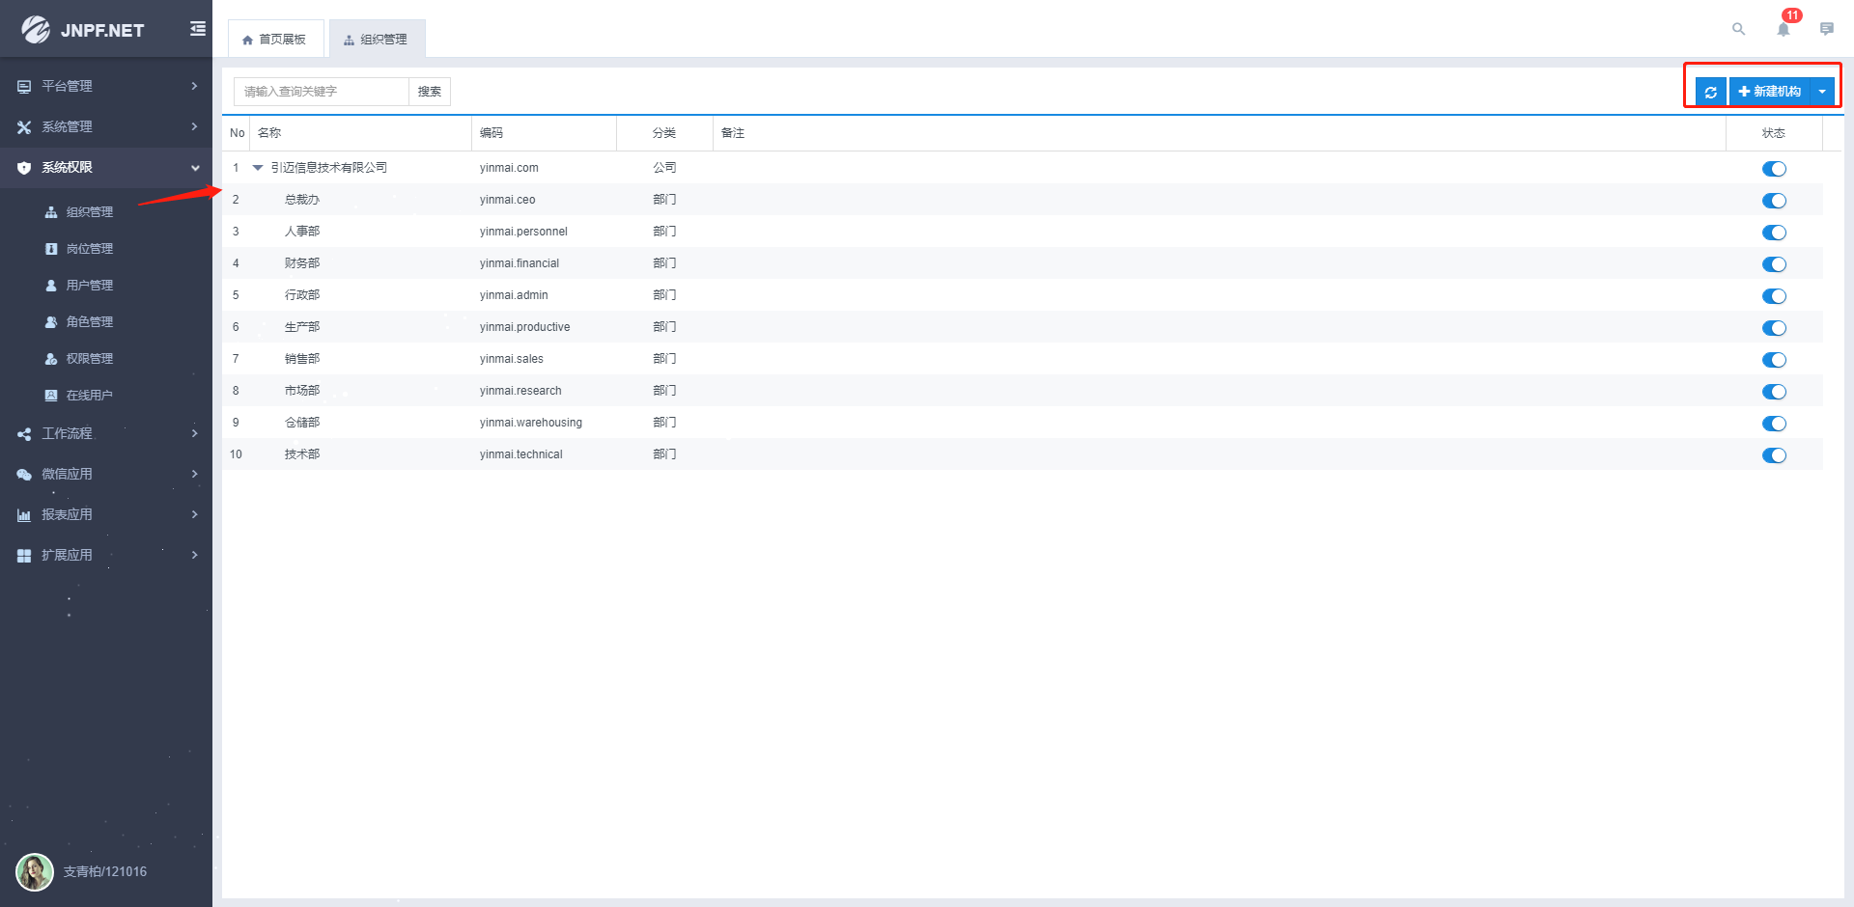Toggle status switch for 总裁办
The height and width of the screenshot is (907, 1854).
click(x=1775, y=201)
